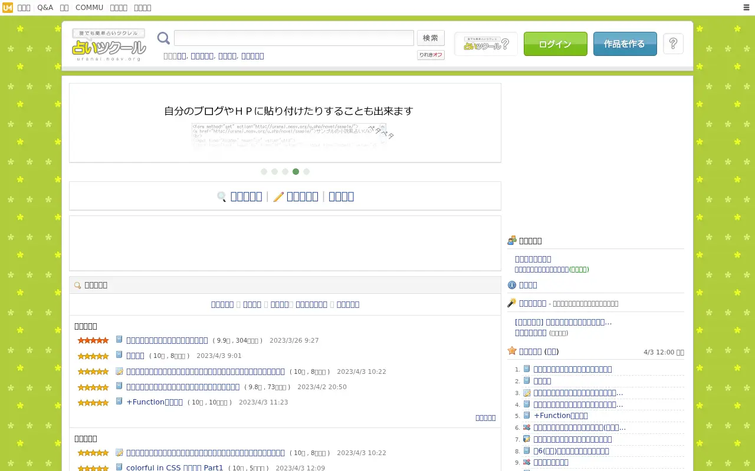Image resolution: width=755 pixels, height=471 pixels.
Task: Click the banner slide about blogs and HP
Action: (285, 123)
